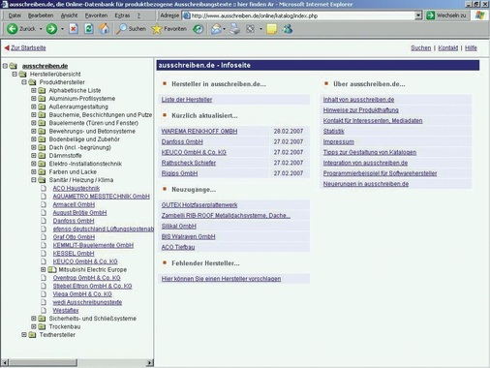The image size is (490, 368).
Task: Click tree panel scroll-right arrow
Action: pos(149,362)
